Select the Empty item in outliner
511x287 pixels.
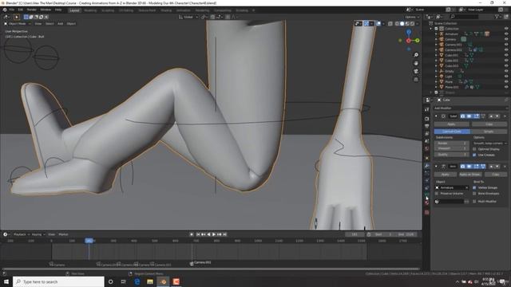450,71
